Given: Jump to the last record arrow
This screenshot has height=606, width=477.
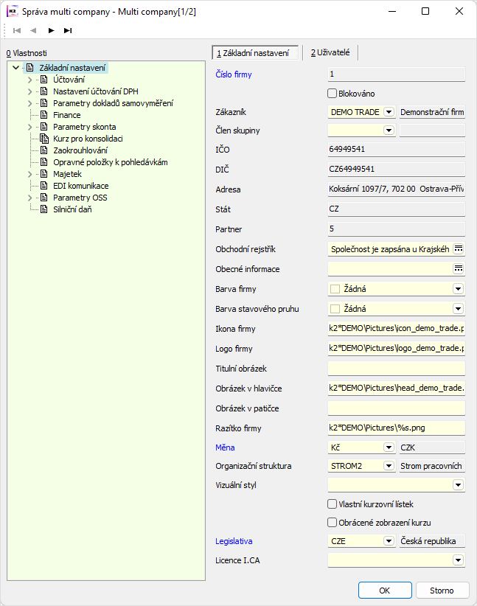Looking at the screenshot, I should point(68,30).
